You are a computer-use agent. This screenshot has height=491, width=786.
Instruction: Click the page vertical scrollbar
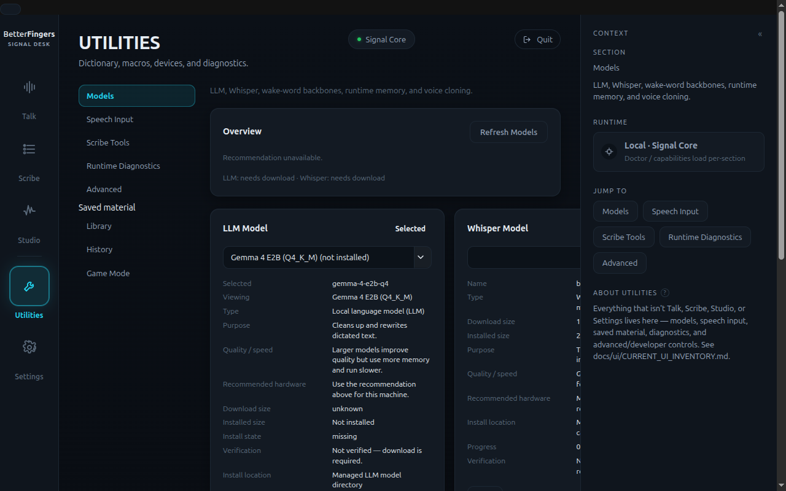point(781,135)
